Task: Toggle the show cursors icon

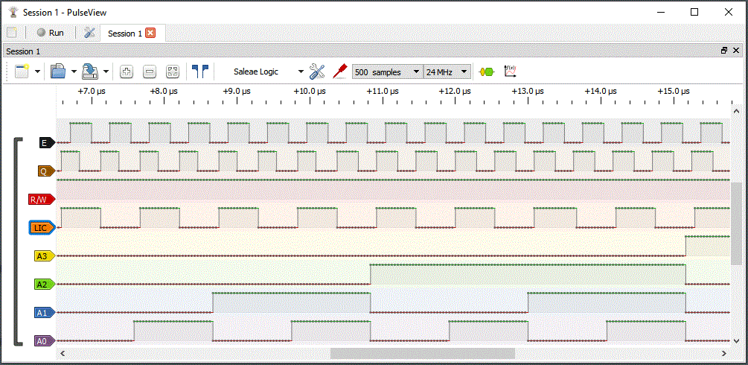Action: tap(199, 72)
